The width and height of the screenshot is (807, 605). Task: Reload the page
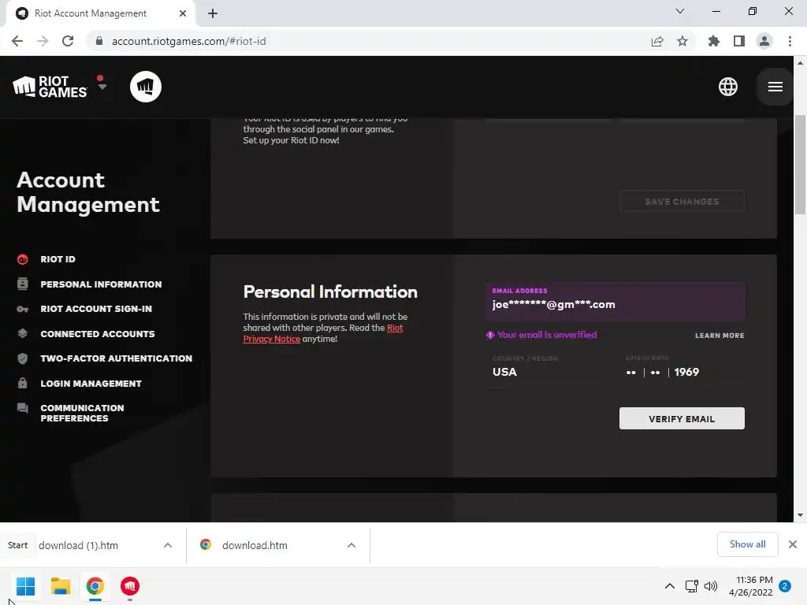(68, 41)
